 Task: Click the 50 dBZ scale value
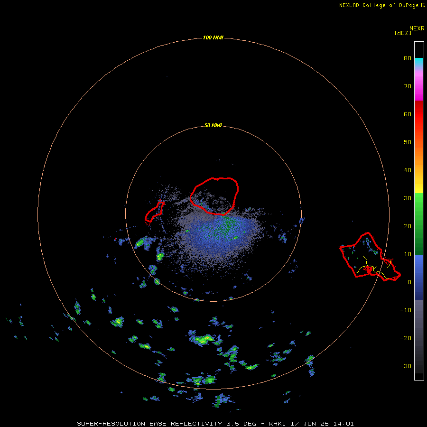pos(408,142)
